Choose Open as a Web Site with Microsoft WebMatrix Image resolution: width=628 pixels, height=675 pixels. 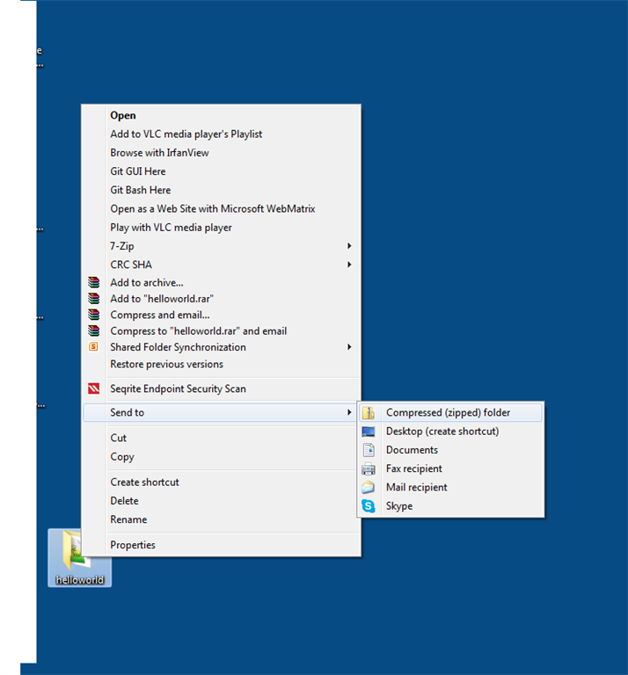click(222, 209)
